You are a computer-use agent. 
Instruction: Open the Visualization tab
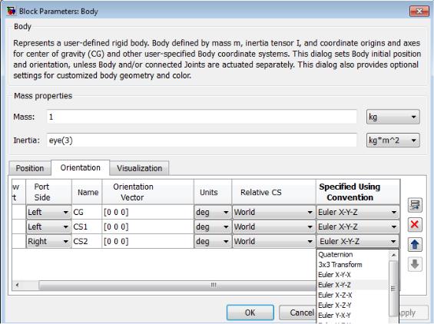(x=139, y=168)
